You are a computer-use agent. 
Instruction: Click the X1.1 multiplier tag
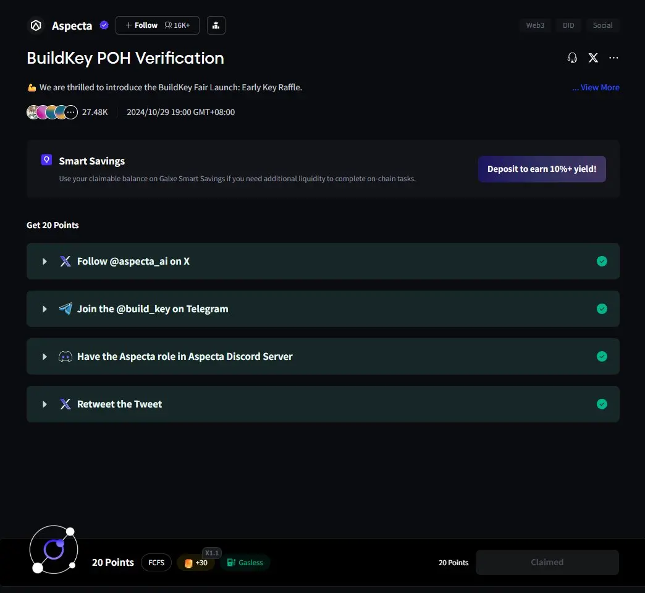pos(212,553)
